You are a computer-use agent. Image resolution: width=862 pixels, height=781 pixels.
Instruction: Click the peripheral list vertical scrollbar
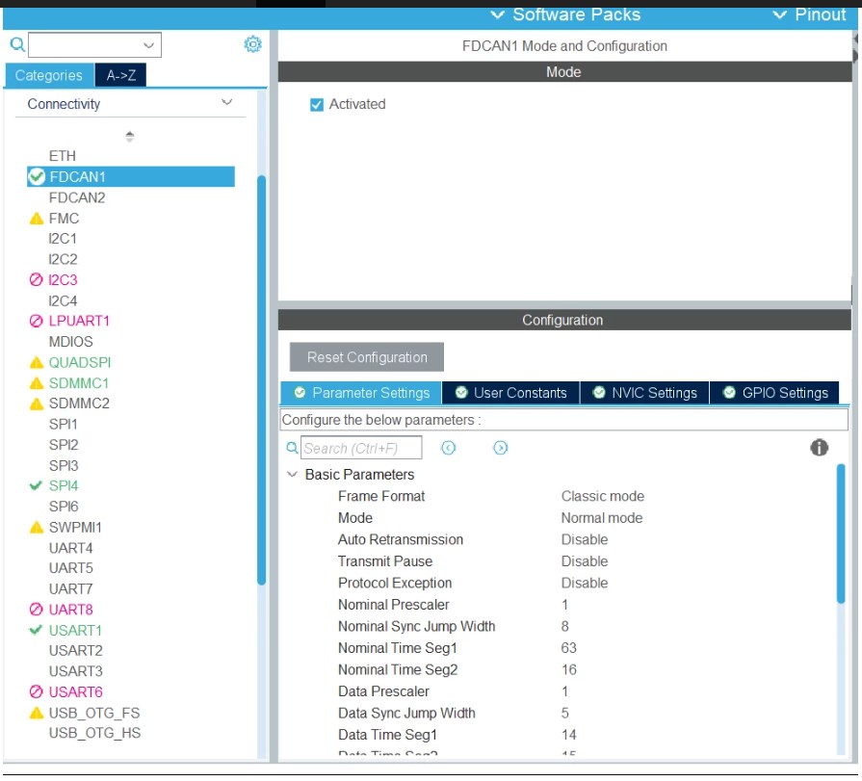[261, 380]
